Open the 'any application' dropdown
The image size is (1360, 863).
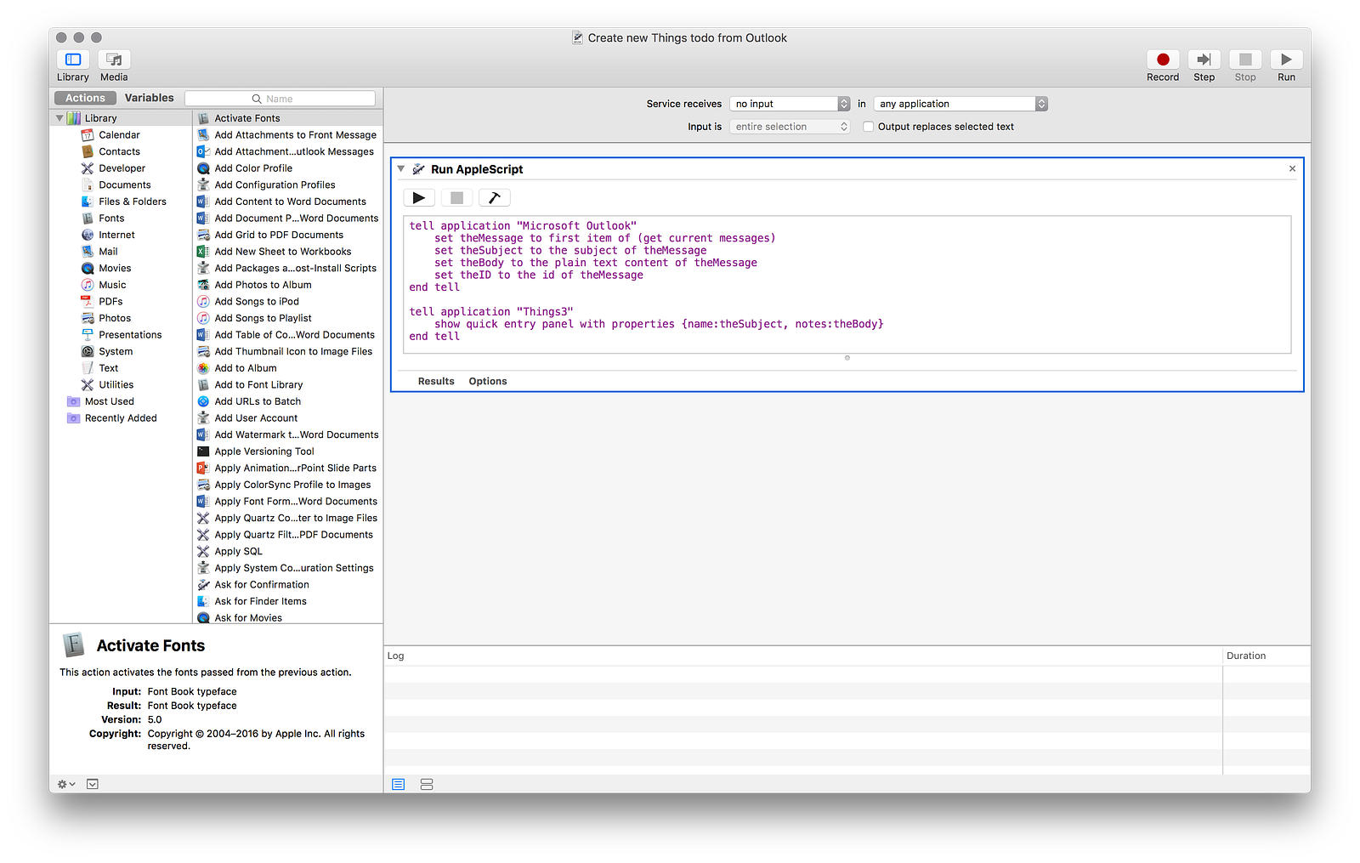coord(960,104)
